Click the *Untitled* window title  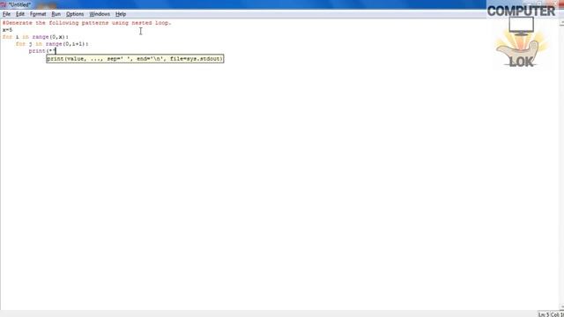click(19, 4)
